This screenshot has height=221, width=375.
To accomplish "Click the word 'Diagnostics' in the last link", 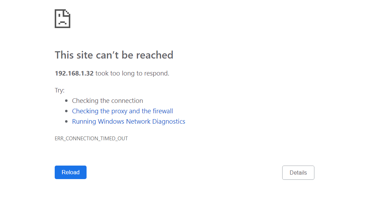I will click(169, 122).
